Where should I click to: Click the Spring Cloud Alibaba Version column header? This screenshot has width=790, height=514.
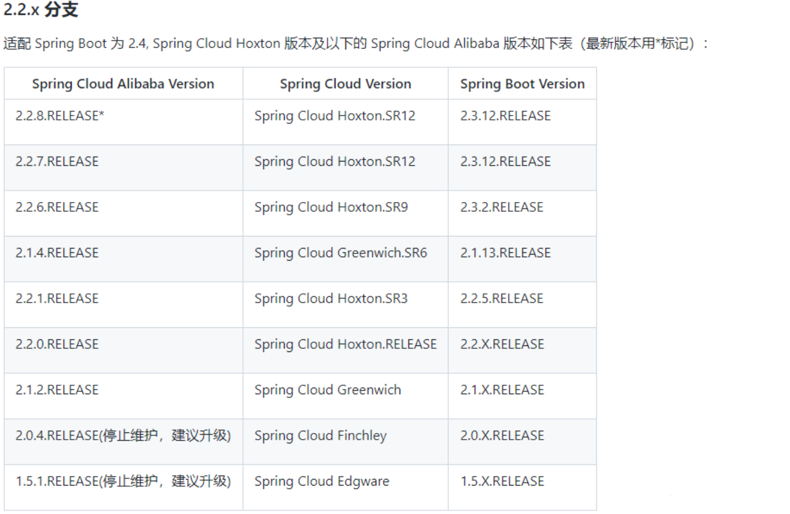tap(123, 84)
